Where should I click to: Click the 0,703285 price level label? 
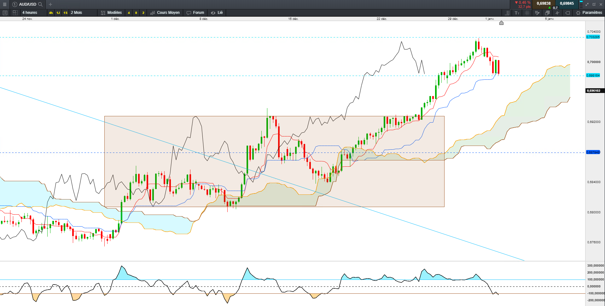(x=593, y=37)
